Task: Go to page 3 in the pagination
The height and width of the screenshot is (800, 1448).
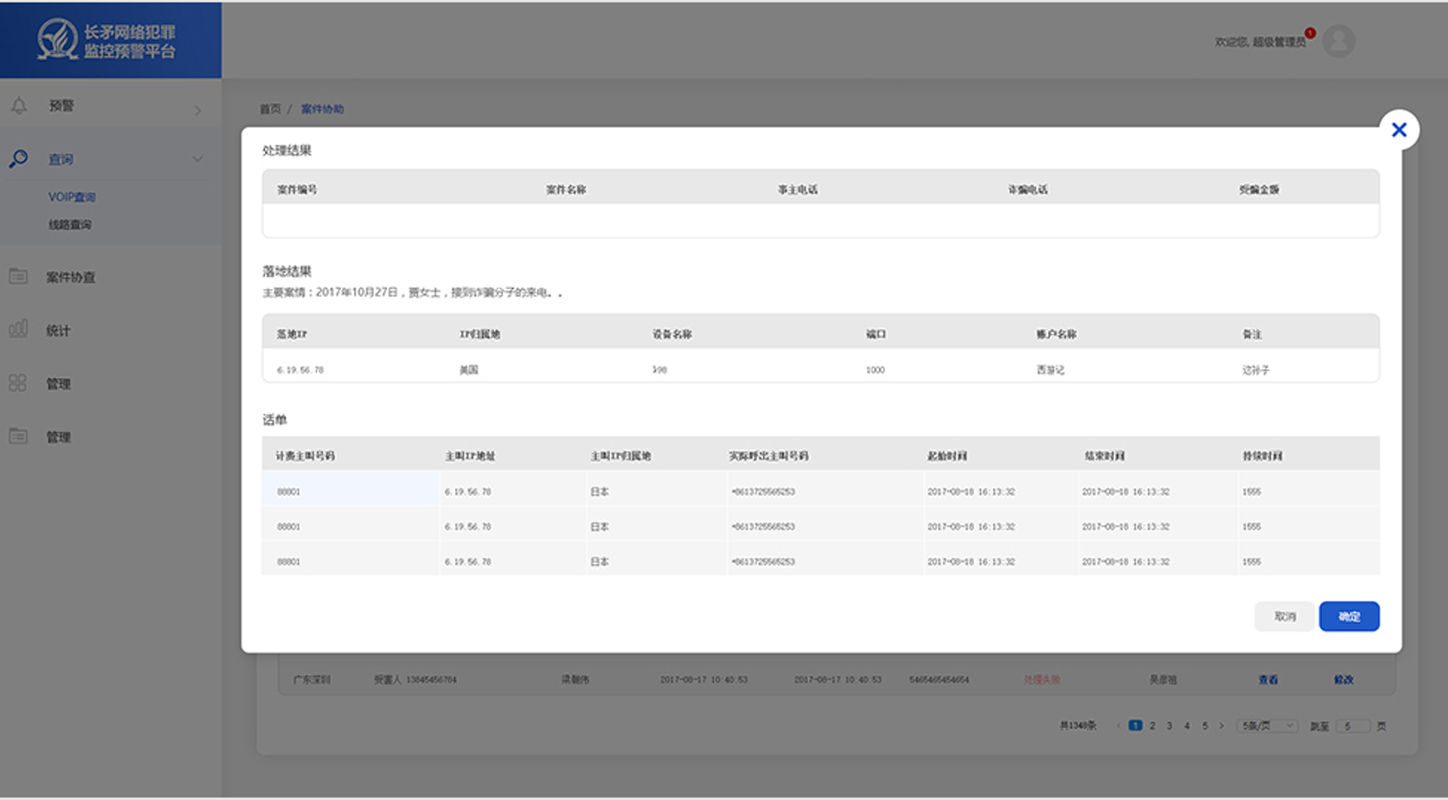Action: coord(1170,725)
